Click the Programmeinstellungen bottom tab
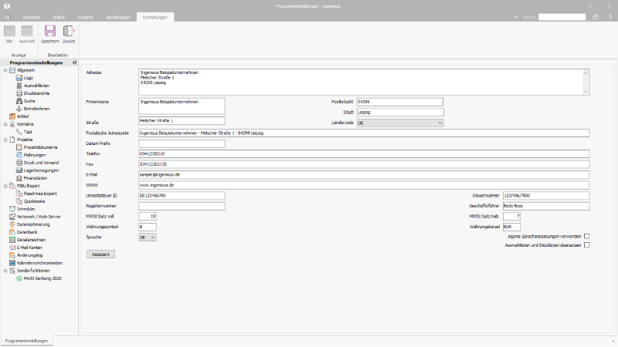This screenshot has height=347, width=618. 26,341
